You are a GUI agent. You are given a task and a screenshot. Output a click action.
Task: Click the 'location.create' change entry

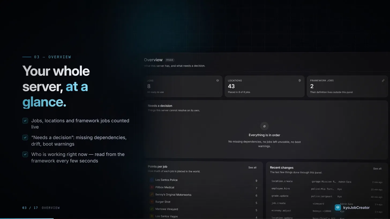point(282,181)
